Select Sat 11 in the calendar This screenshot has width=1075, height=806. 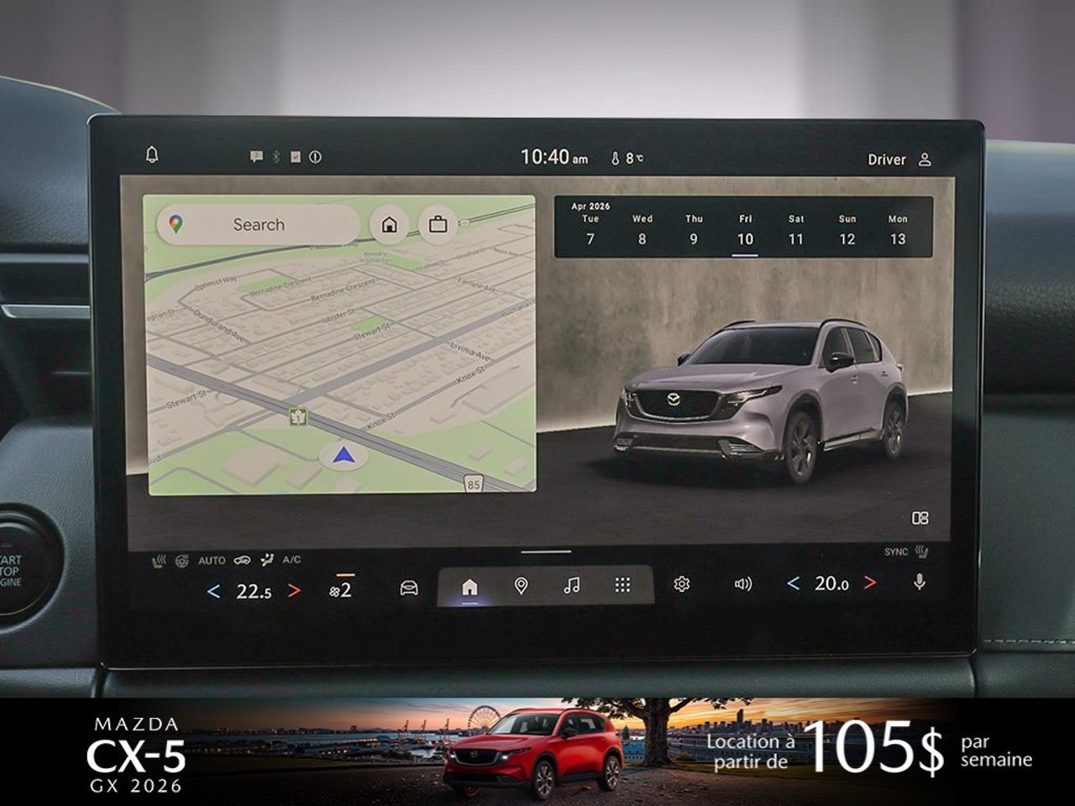796,230
